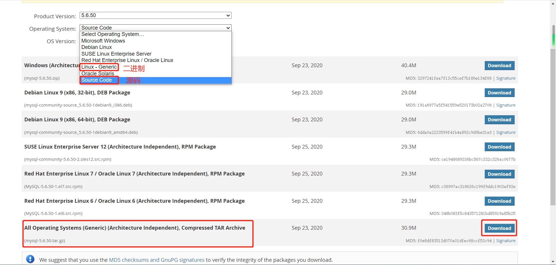Screen dimensions: 556x265
Task: Download the Red Hat Enterprise Linux 7 RPM
Action: tap(499, 174)
